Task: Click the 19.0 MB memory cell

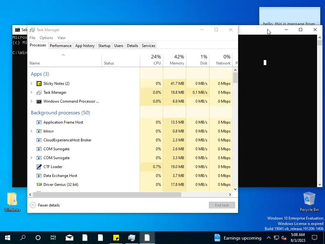Action: 175,166
